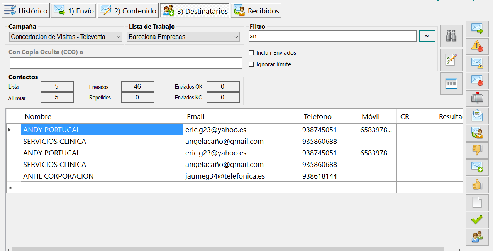Select the 3) Destinatarios tab

[x=195, y=11]
